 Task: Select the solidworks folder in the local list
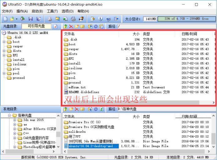click(77, 132)
